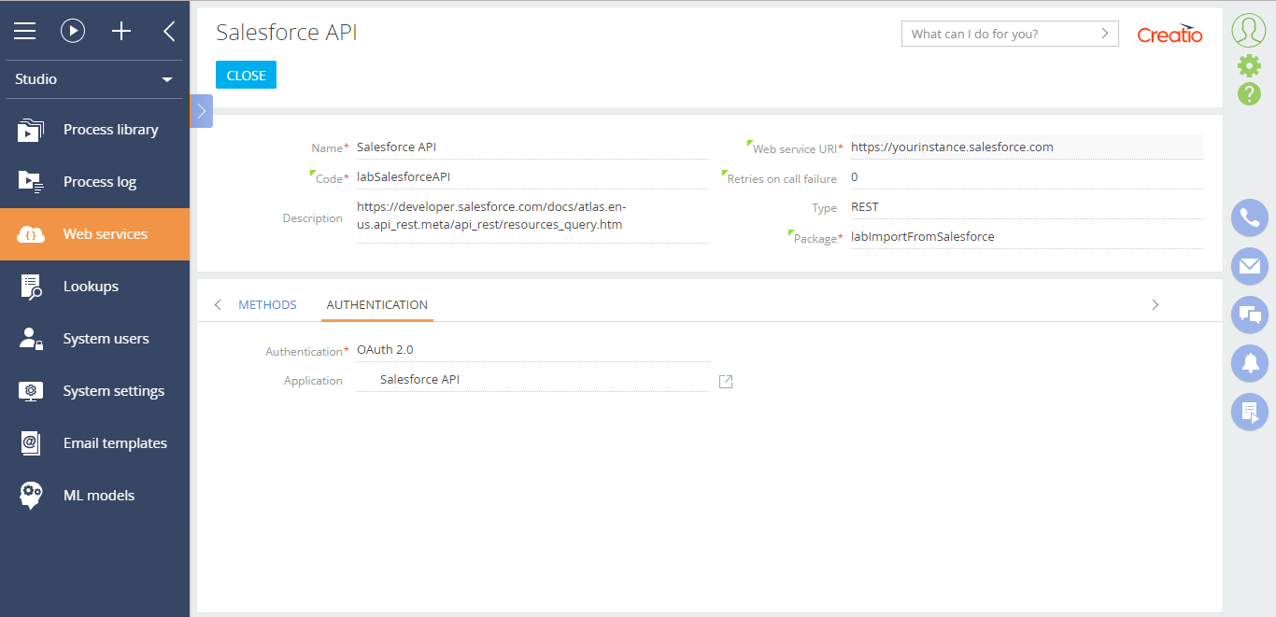This screenshot has width=1276, height=617.
Task: Open the Web services section
Action: click(x=94, y=234)
